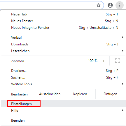Toggle the fullscreen icon next to zoom
Screen dimensions: 126x126
tap(118, 61)
